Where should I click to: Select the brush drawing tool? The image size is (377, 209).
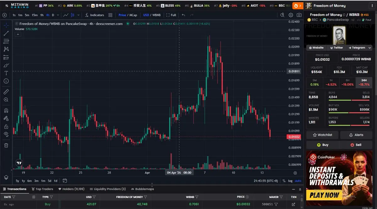(x=6, y=65)
